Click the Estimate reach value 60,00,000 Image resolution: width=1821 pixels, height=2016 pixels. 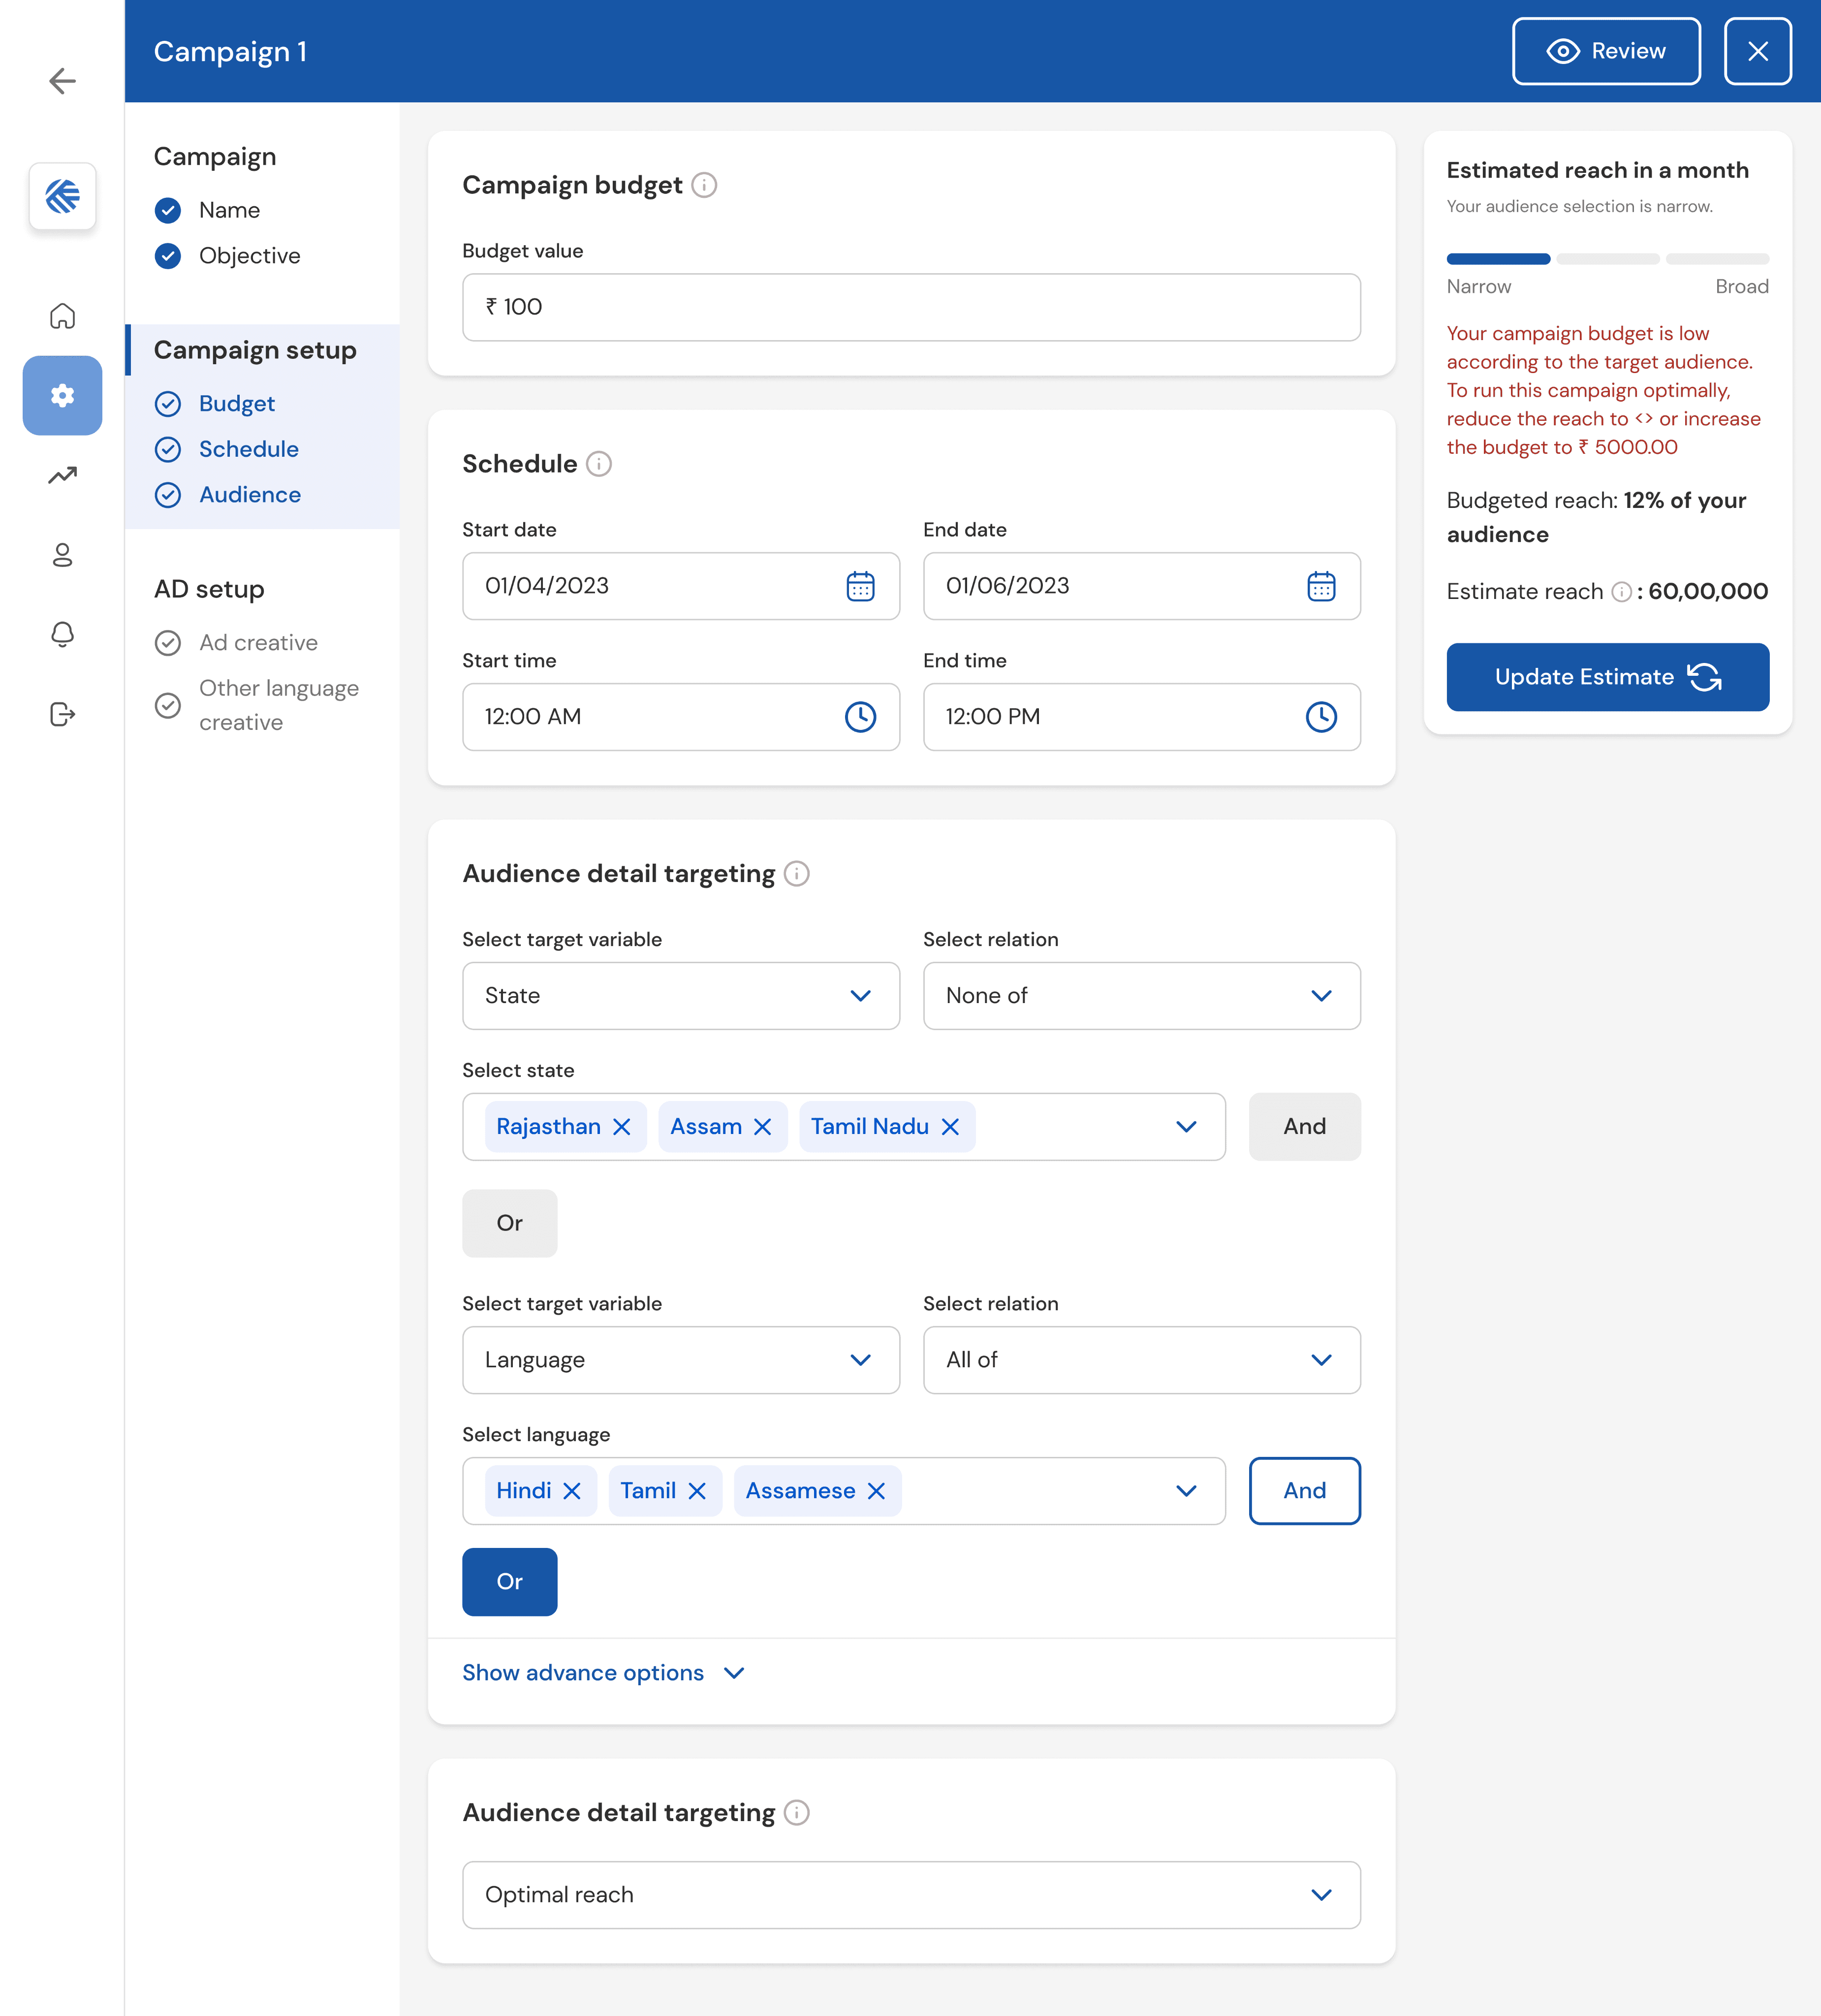(1708, 592)
